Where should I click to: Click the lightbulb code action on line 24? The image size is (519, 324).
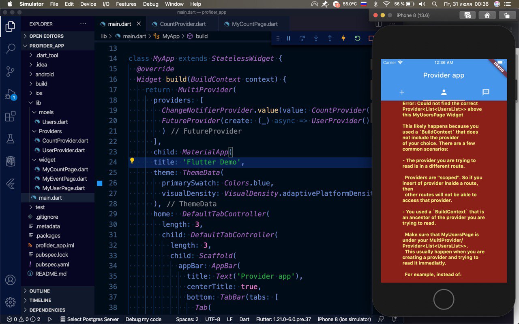coord(132,161)
